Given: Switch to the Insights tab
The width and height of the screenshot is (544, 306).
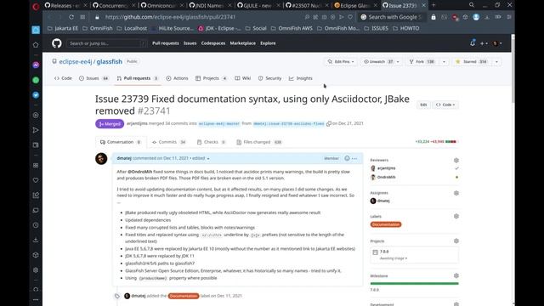Looking at the screenshot, I should pos(300,78).
